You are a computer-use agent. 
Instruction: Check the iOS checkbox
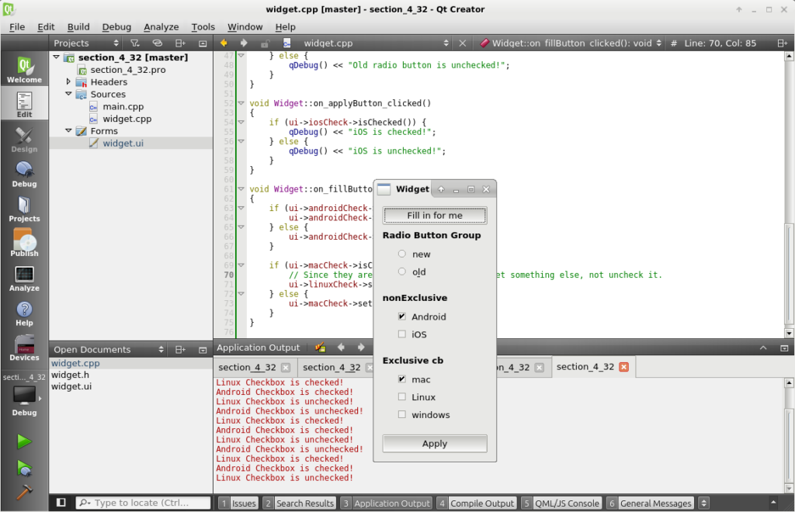point(401,334)
